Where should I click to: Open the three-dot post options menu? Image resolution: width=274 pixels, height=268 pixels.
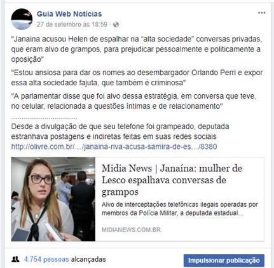point(262,13)
